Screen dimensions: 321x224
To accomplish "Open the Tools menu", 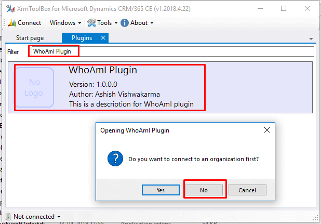I will click(102, 23).
